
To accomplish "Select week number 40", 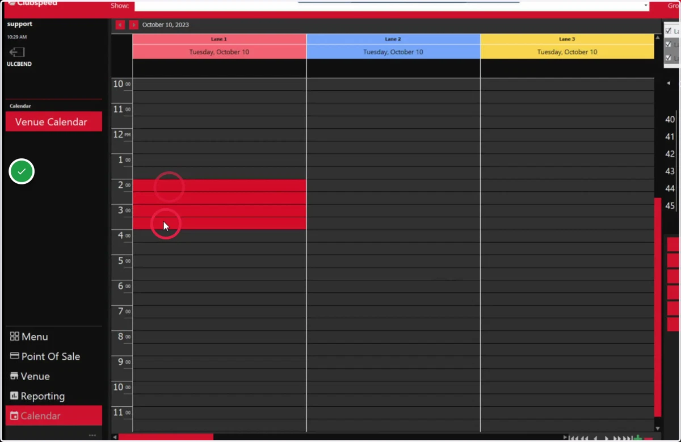I will [x=670, y=119].
